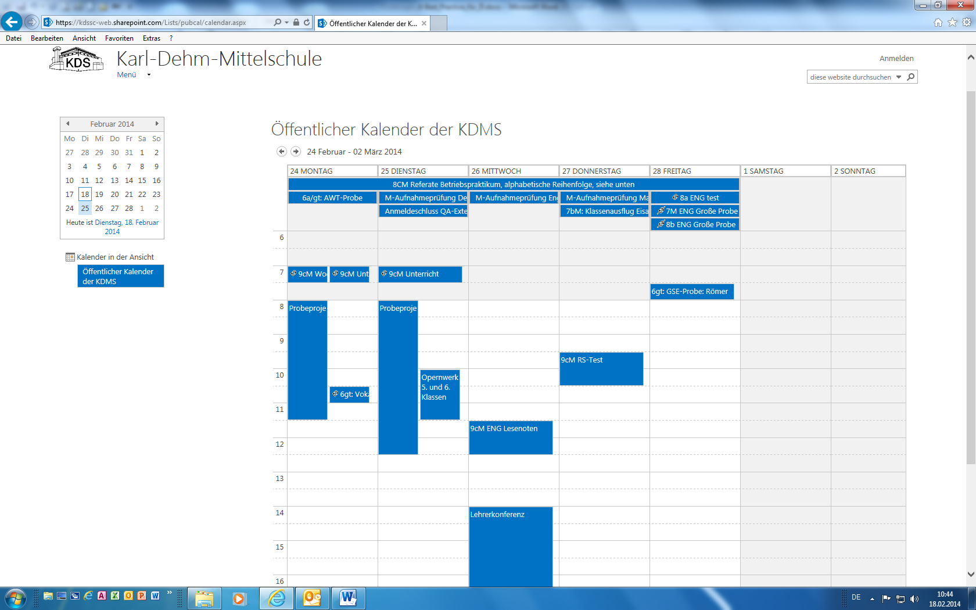Open Microsoft Word from the taskbar
This screenshot has height=610, width=976.
point(348,598)
